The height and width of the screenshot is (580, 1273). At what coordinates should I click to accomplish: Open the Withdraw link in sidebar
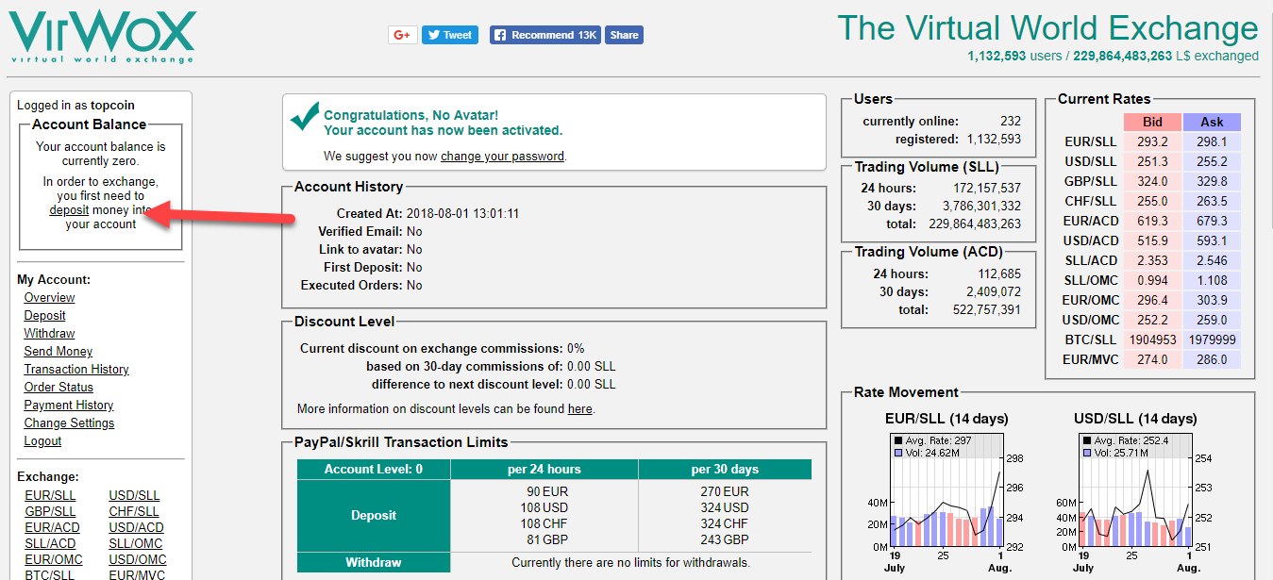[x=49, y=333]
